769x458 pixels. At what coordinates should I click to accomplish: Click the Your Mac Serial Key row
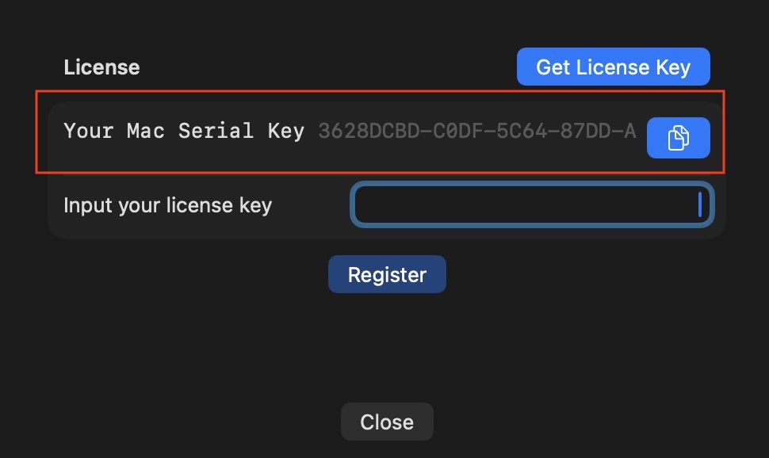[x=349, y=133]
